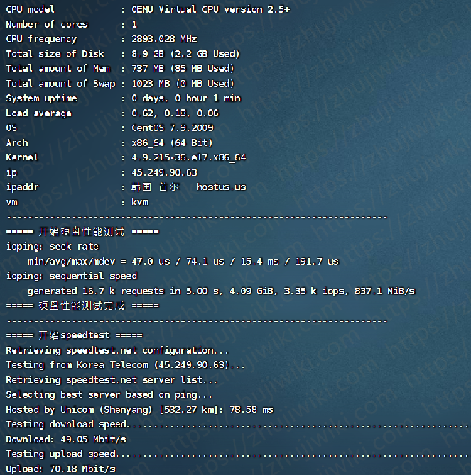Click the ioping sequential speed line
The height and width of the screenshot is (475, 471).
71,276
